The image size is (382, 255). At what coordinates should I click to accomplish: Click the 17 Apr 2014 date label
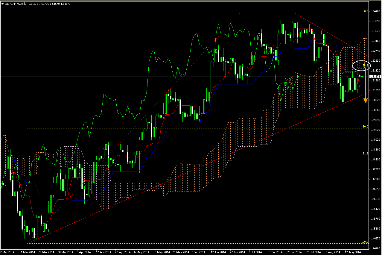pyautogui.click(x=104, y=252)
